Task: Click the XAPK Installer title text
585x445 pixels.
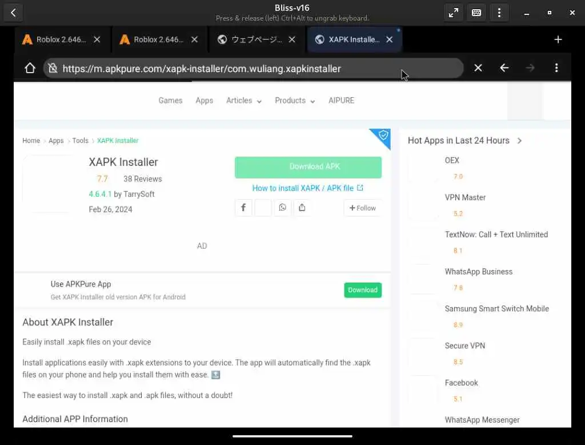Action: [123, 162]
